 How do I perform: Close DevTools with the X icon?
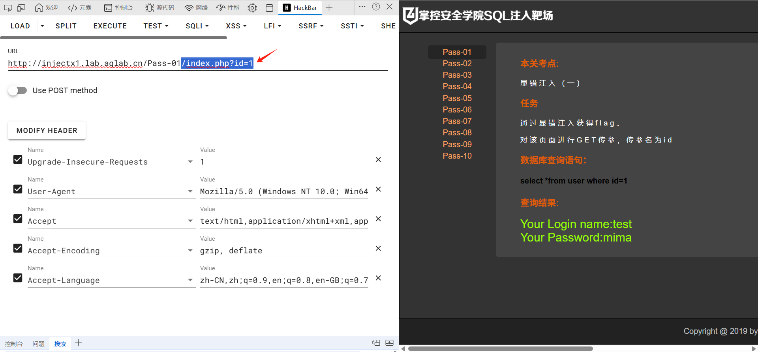(390, 7)
